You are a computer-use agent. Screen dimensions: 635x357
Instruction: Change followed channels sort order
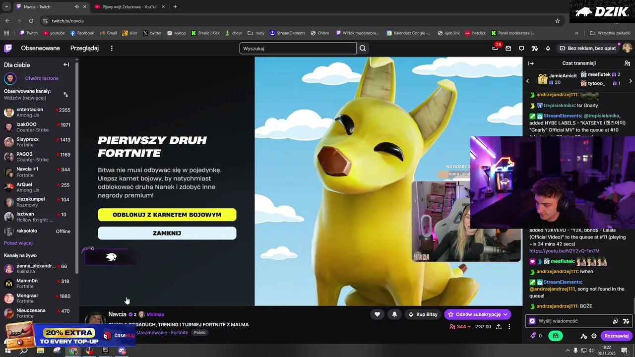[66, 94]
